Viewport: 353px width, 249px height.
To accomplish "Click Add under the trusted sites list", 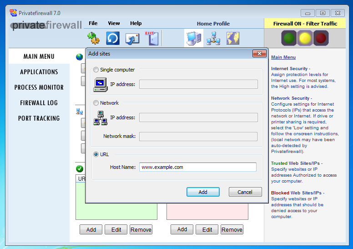I will pyautogui.click(x=91, y=229).
